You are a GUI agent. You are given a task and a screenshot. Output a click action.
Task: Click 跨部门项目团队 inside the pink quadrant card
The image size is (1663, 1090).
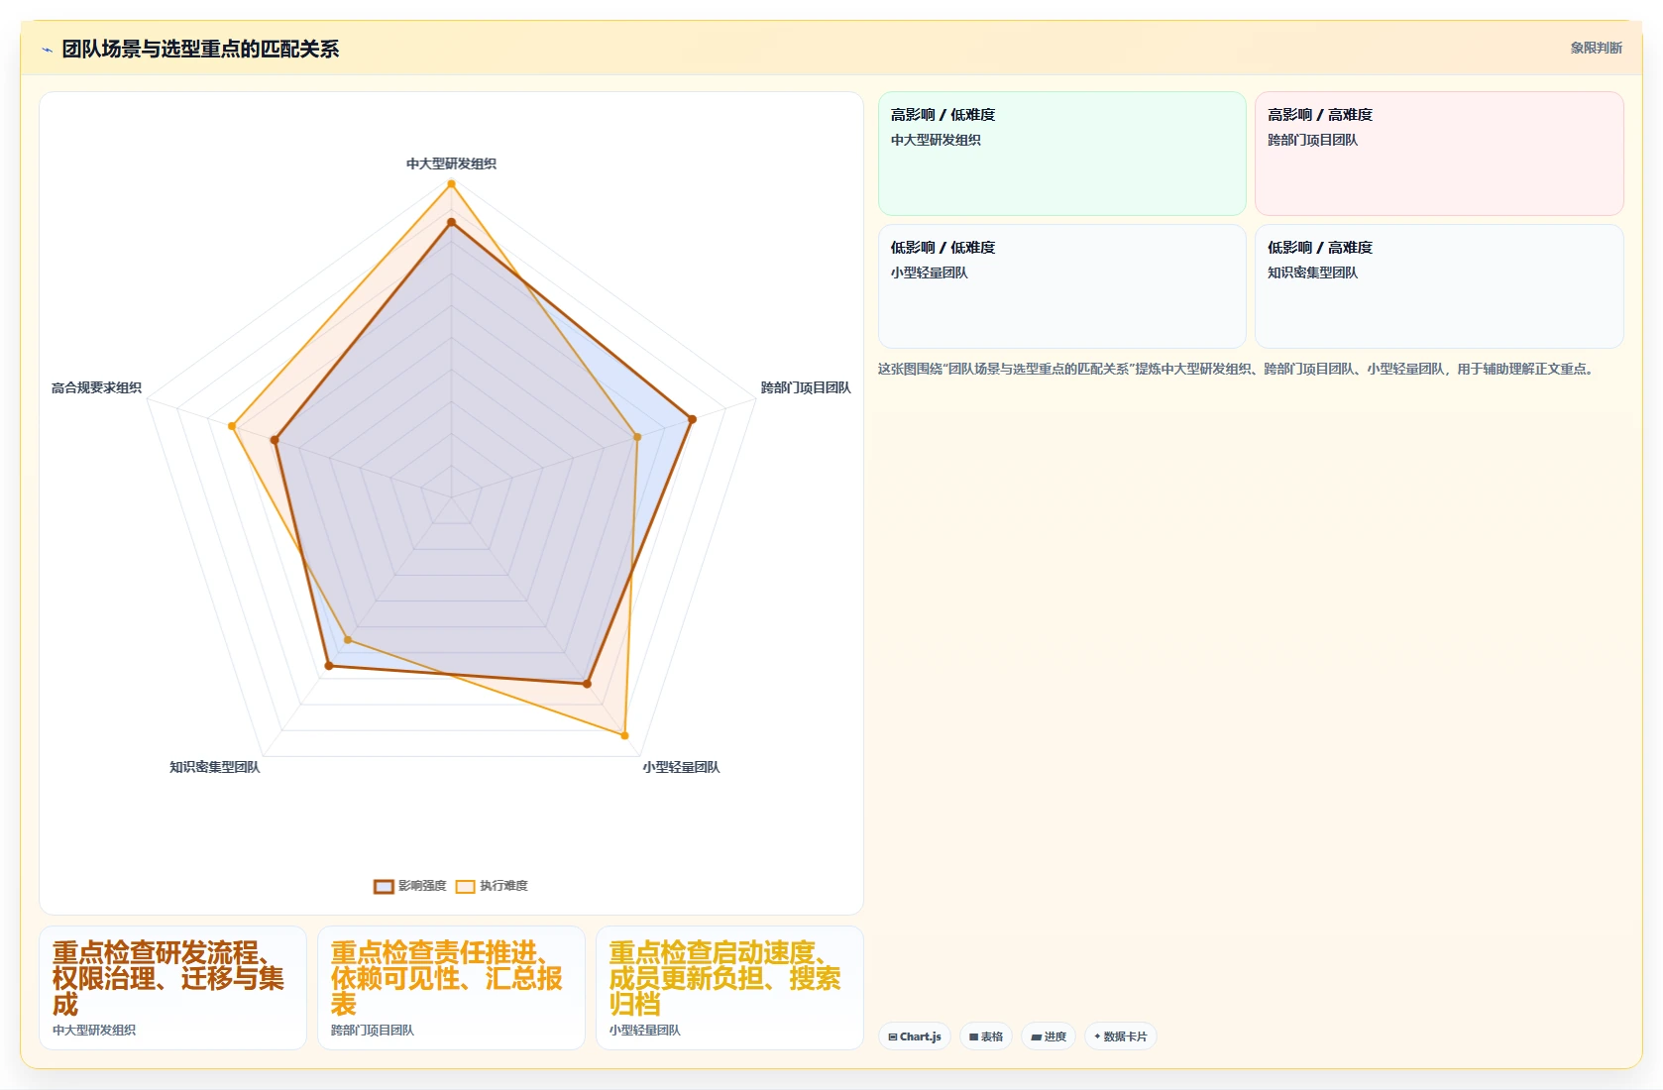[x=1312, y=140]
